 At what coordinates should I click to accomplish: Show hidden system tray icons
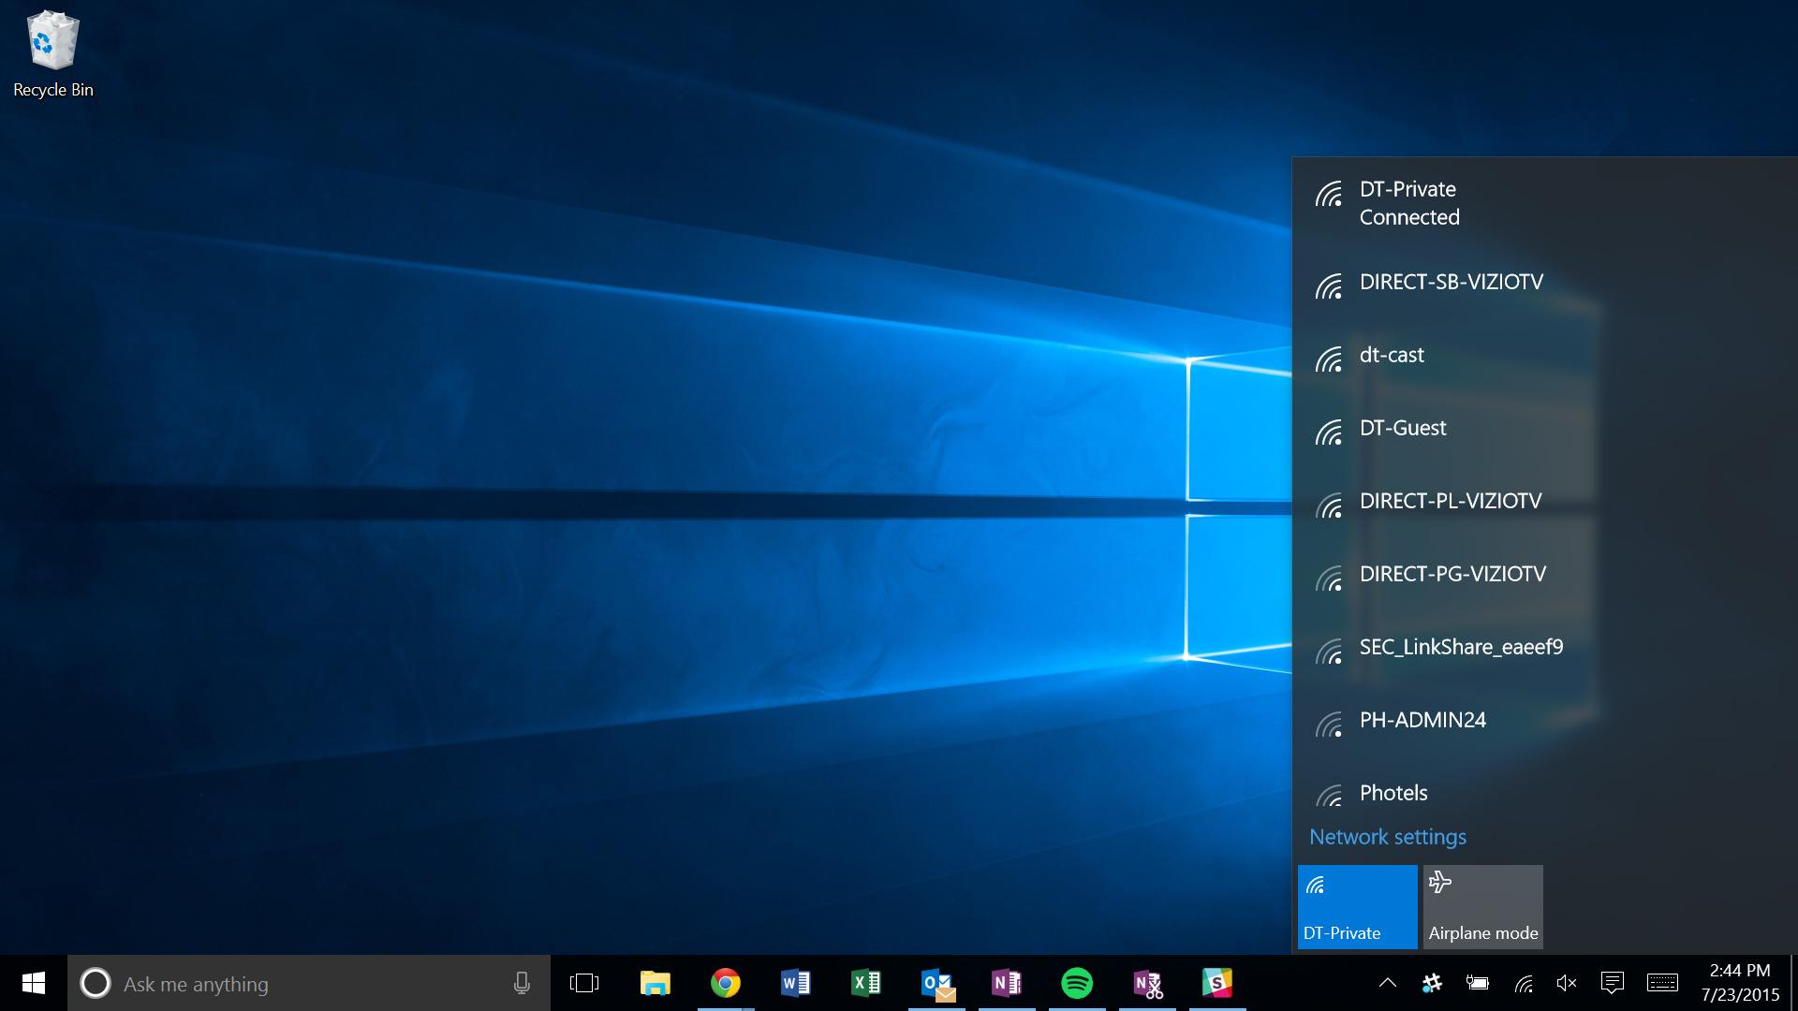tap(1388, 983)
